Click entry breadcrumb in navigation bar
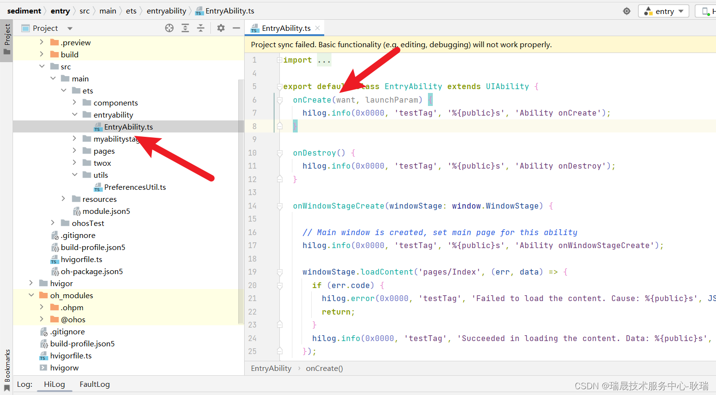The height and width of the screenshot is (395, 716). 60,11
